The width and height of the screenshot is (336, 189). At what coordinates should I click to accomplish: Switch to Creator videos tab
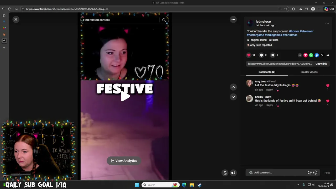tap(309, 72)
